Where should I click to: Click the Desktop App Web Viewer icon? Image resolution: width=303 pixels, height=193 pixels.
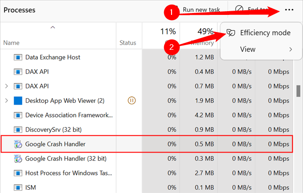point(18,100)
